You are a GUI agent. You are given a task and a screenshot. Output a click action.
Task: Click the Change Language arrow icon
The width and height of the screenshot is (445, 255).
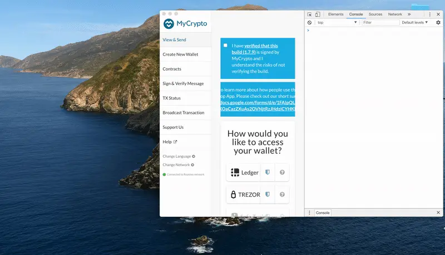coord(194,157)
